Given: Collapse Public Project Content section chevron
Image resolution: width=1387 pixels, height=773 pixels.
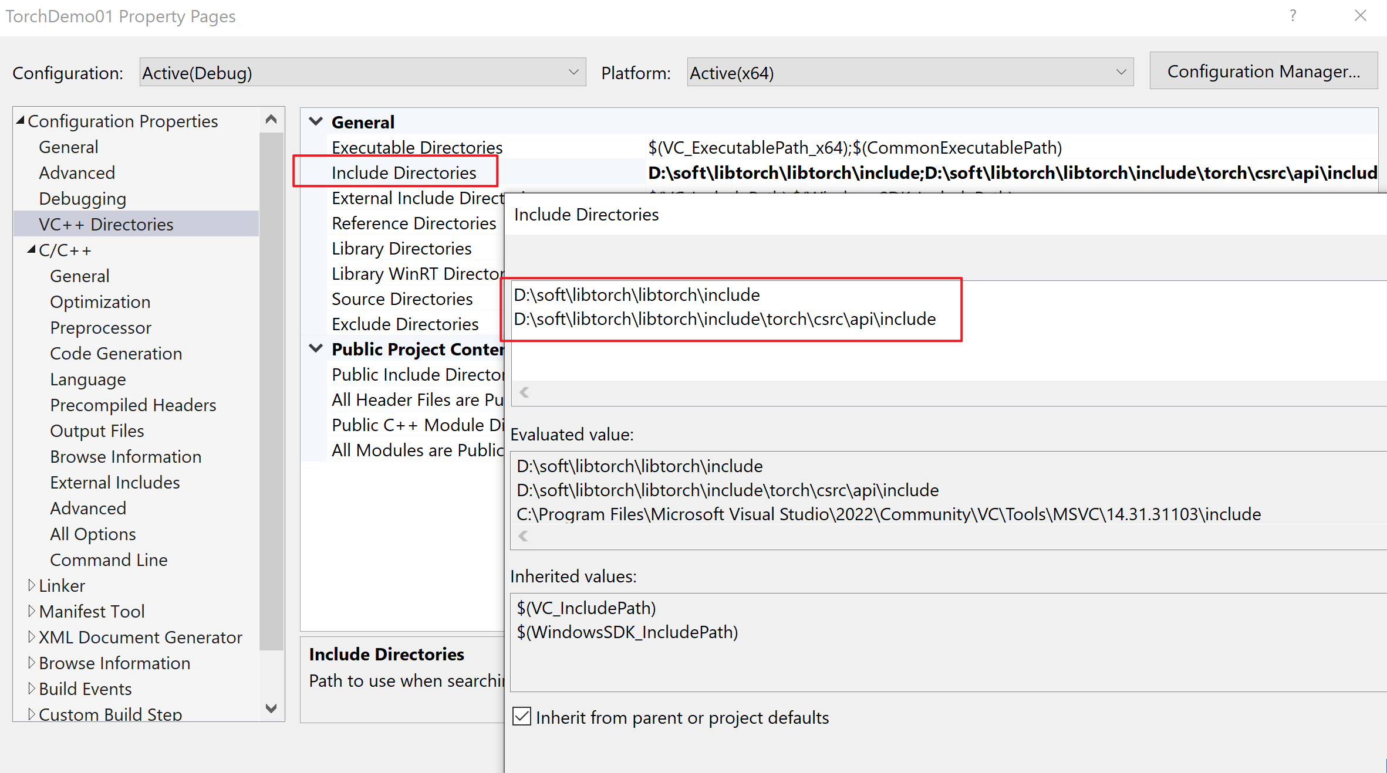Looking at the screenshot, I should 316,348.
